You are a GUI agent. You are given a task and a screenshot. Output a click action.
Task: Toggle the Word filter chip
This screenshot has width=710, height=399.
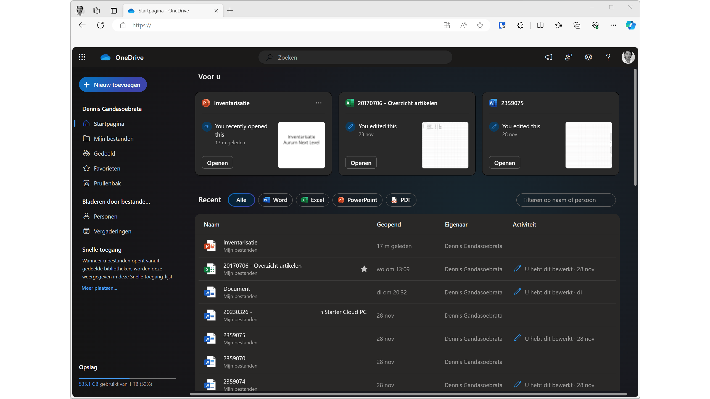coord(275,200)
